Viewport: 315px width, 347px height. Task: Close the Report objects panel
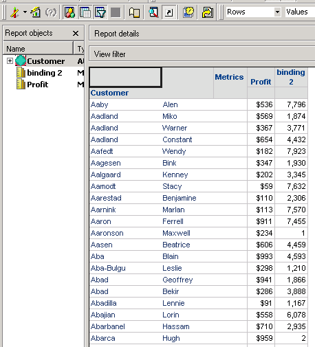click(x=76, y=34)
